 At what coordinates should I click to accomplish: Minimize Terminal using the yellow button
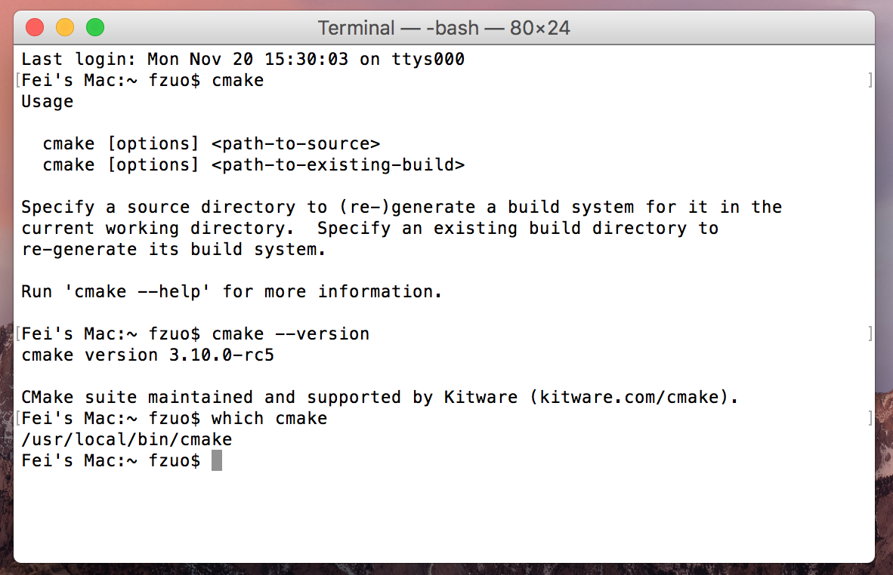click(65, 27)
